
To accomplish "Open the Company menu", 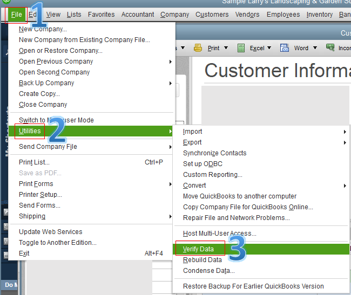I will (x=174, y=15).
